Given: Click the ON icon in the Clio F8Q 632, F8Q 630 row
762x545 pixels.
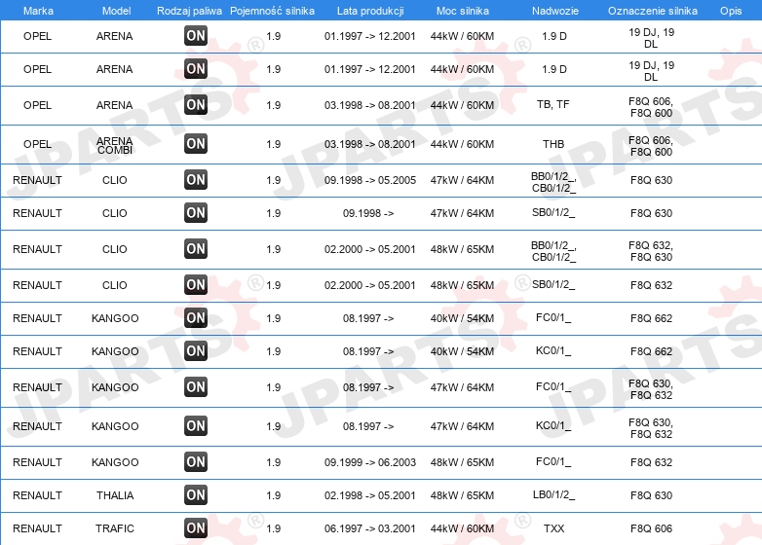Looking at the screenshot, I should point(196,249).
